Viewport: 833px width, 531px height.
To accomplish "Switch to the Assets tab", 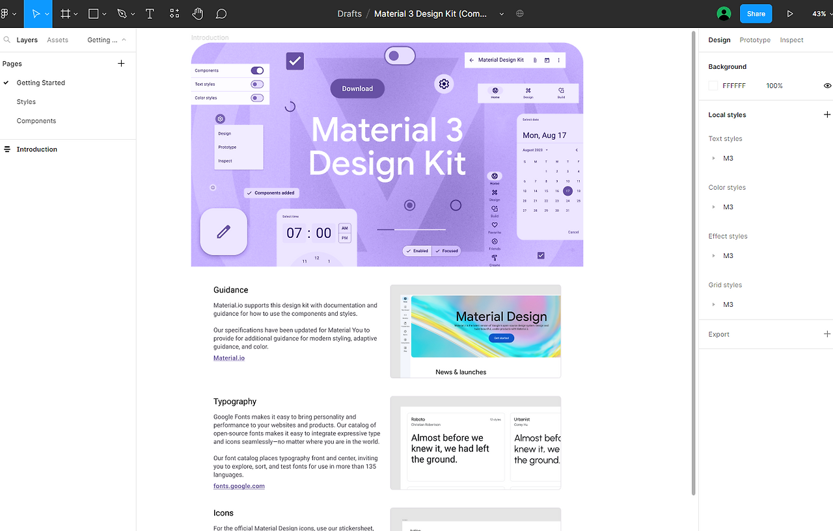I will pos(57,40).
